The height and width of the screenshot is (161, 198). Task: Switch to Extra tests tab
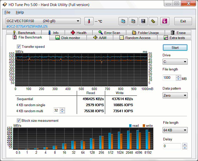174,38
